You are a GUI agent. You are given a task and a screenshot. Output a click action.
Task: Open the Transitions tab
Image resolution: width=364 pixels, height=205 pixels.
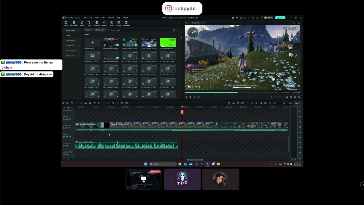[x=97, y=24]
